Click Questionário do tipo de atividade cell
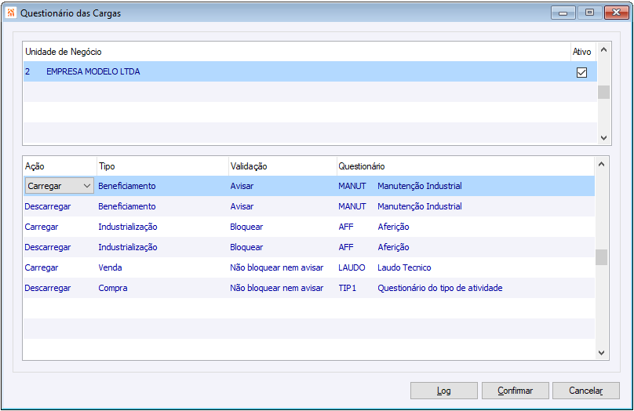The height and width of the screenshot is (411, 634). click(x=440, y=288)
